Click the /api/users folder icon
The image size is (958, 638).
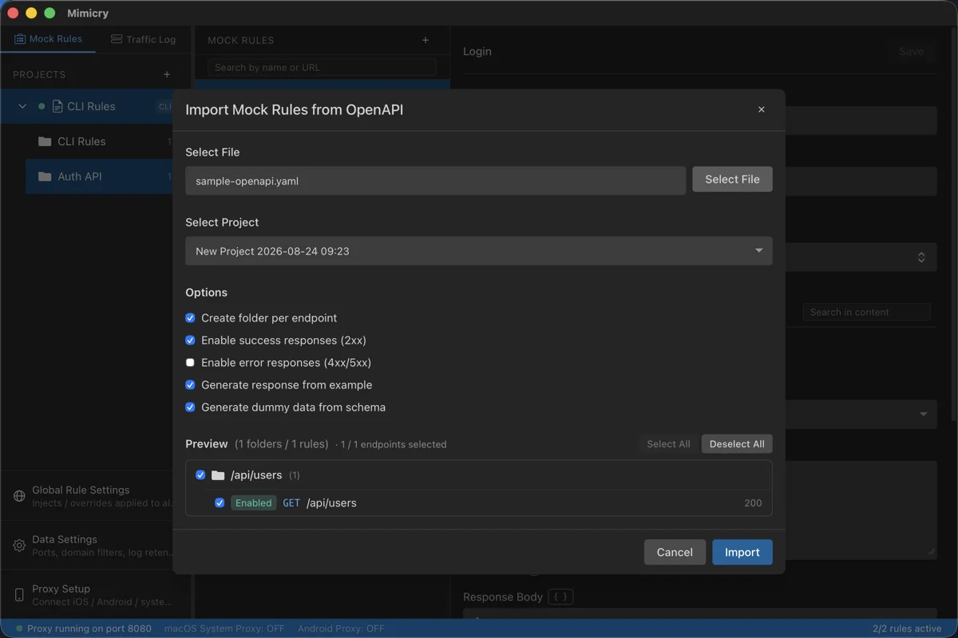218,475
